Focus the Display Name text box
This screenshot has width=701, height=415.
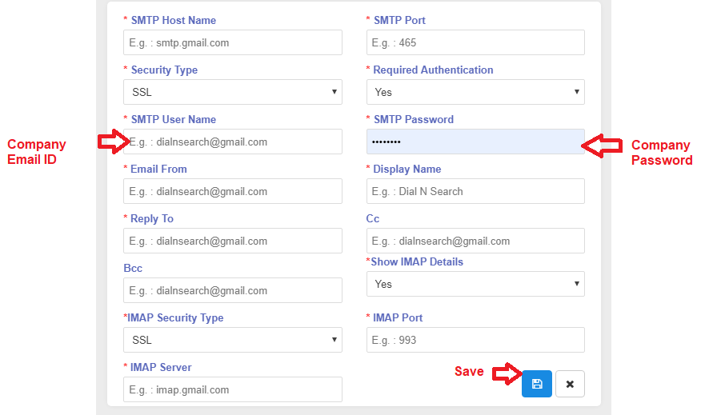pyautogui.click(x=475, y=191)
